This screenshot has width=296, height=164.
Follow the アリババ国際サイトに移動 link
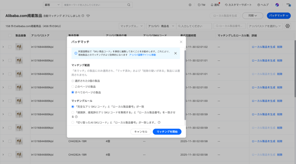click(143, 55)
